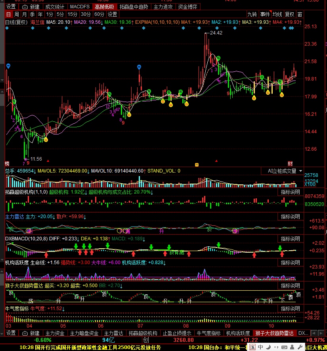Viewport: 327px width, 351px height.
Task: Switch to the 季 quarterly period
Action: coord(32,15)
